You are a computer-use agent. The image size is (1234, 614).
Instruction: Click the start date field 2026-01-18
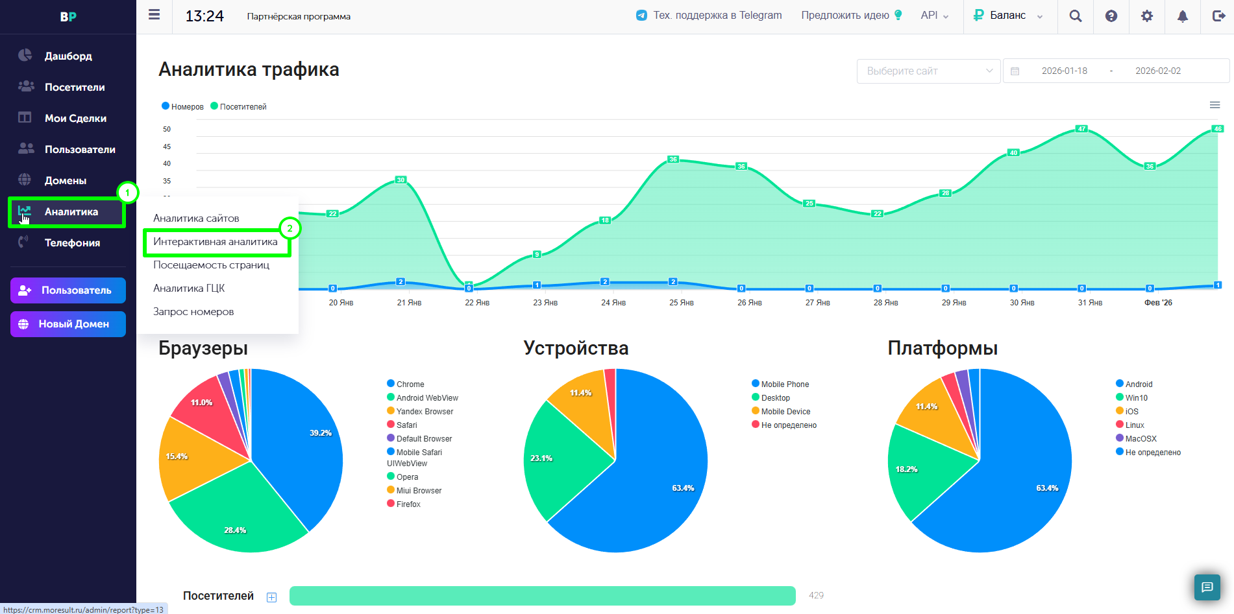click(1065, 71)
